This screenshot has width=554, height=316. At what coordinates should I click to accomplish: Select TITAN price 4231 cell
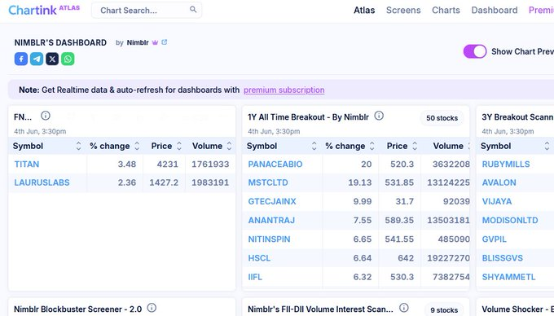coord(164,165)
